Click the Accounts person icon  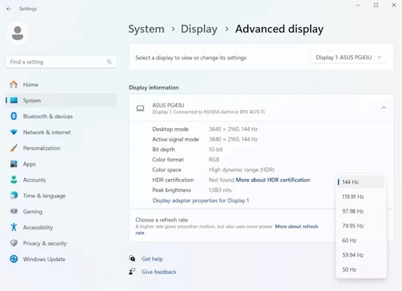click(x=14, y=180)
